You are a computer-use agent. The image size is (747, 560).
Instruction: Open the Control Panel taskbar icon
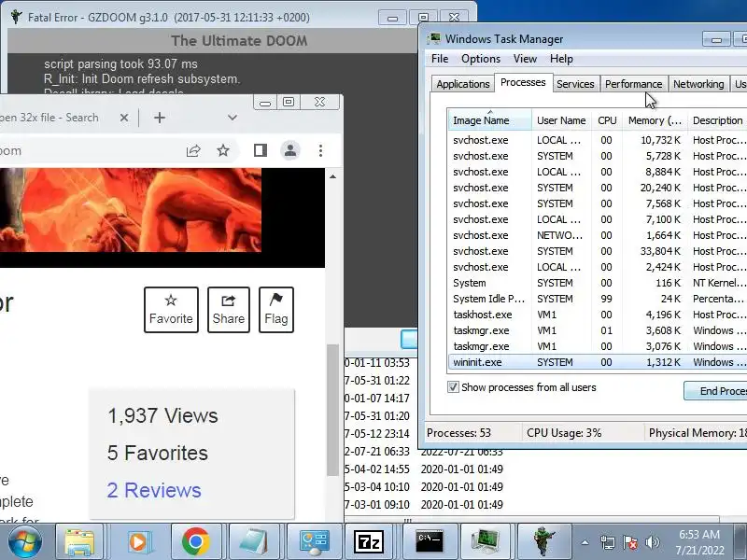point(314,541)
